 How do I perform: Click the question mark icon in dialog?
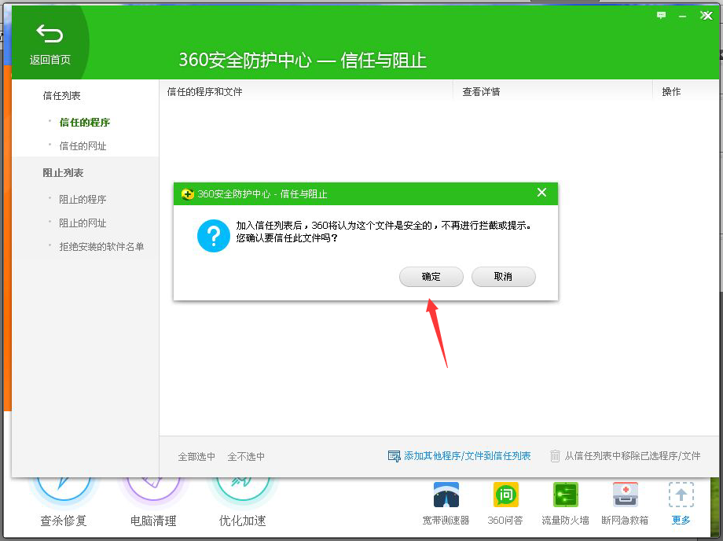point(214,236)
